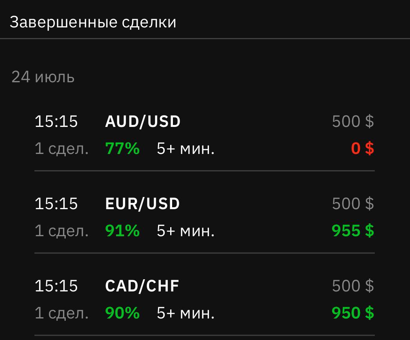The height and width of the screenshot is (340, 410).
Task: Click the 15:15 time of the EUR/USD trade
Action: click(x=56, y=204)
